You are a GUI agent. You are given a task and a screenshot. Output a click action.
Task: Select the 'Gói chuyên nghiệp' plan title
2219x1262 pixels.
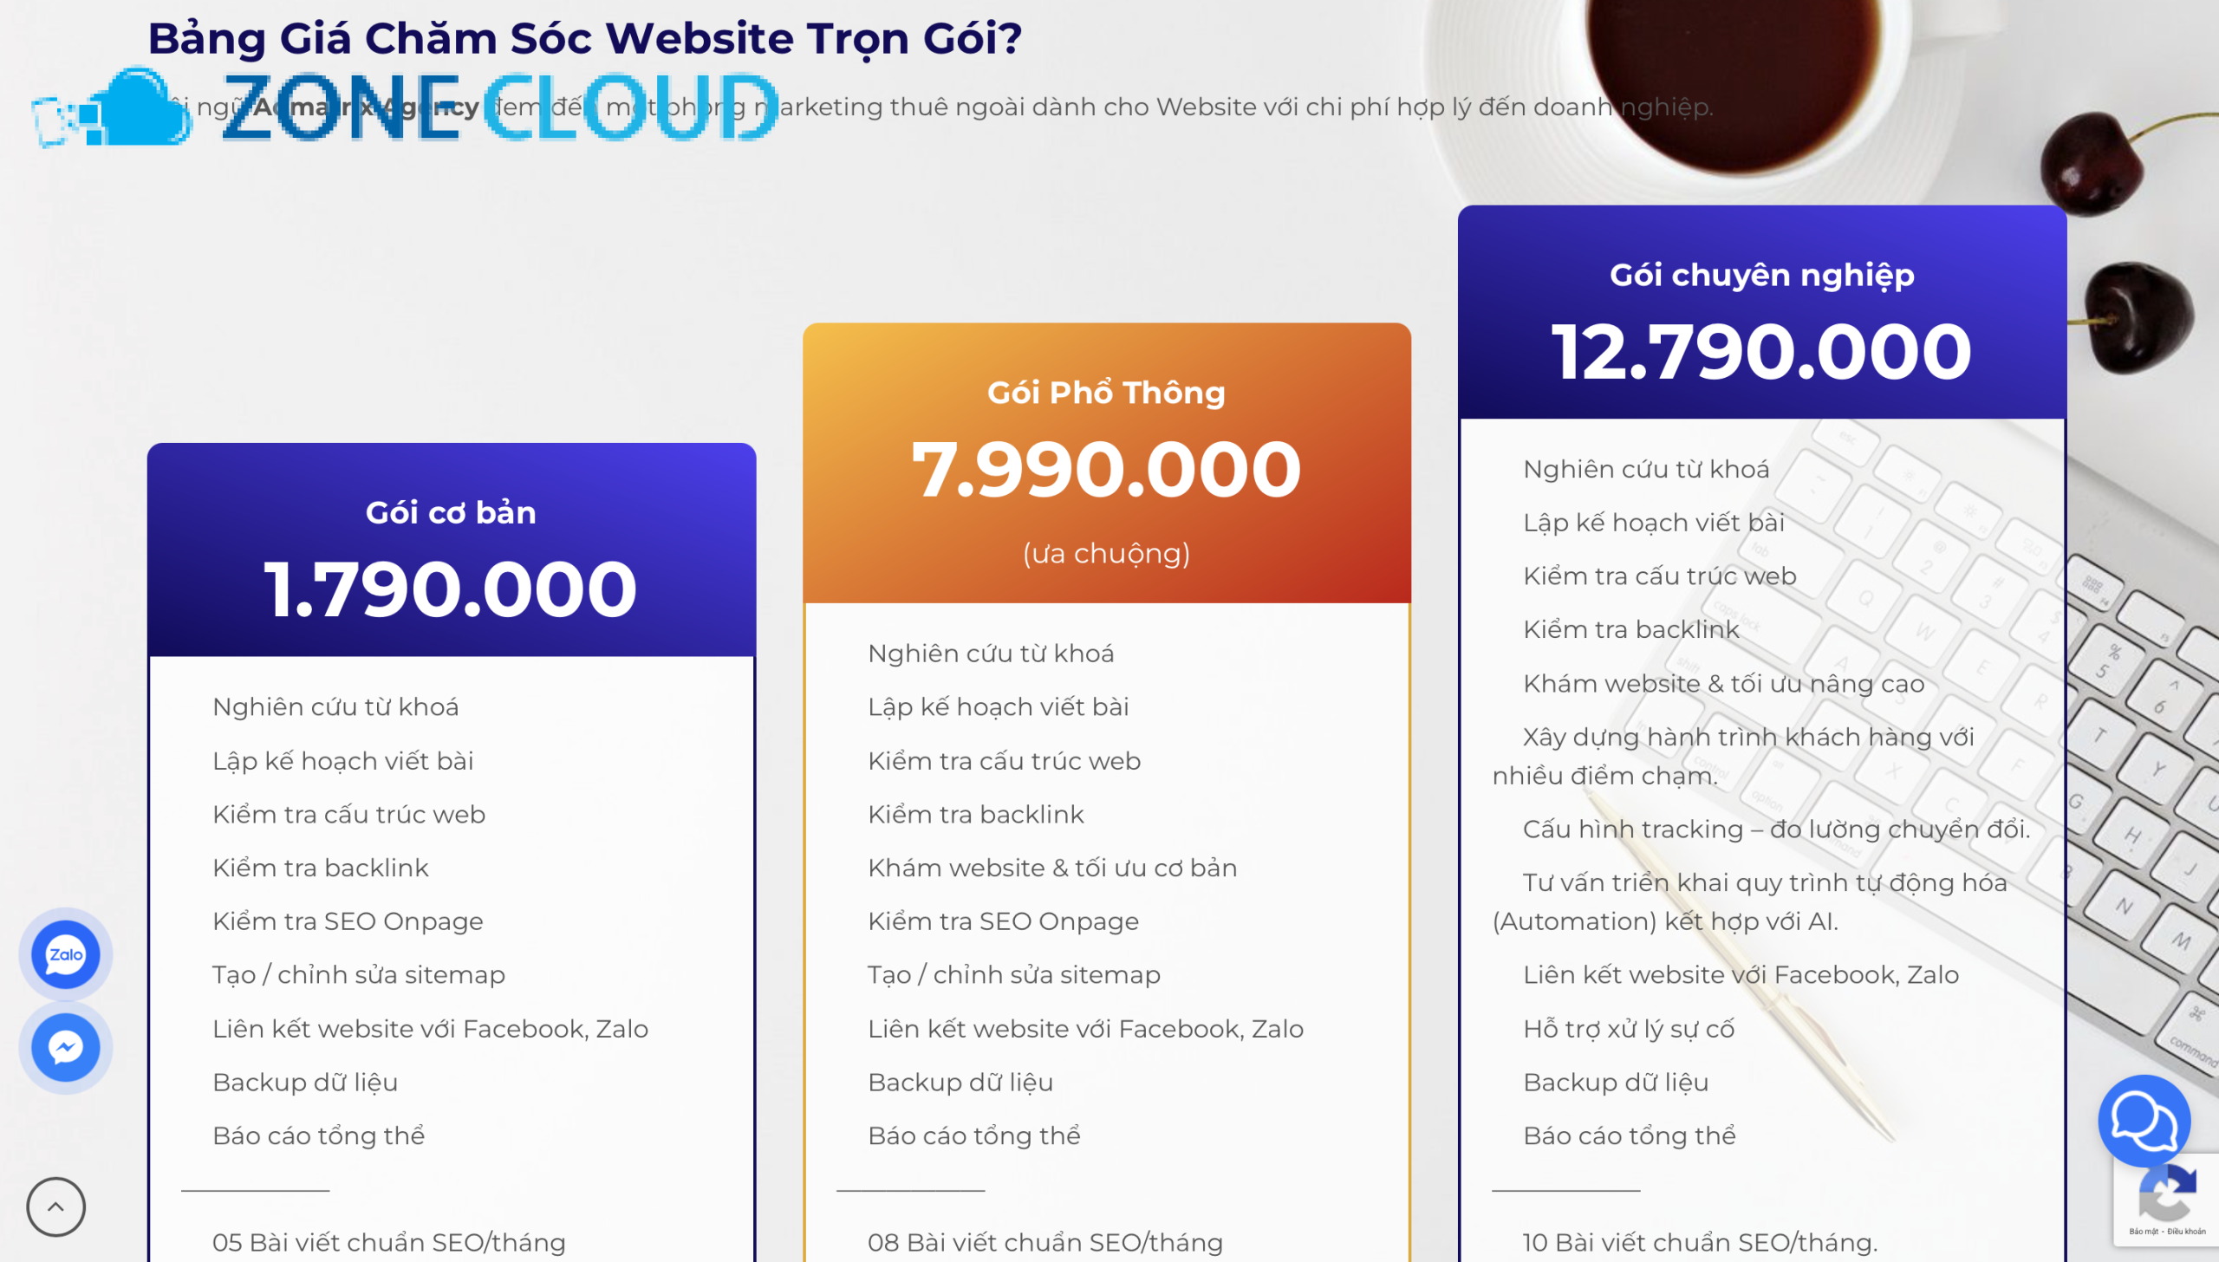pyautogui.click(x=1761, y=275)
